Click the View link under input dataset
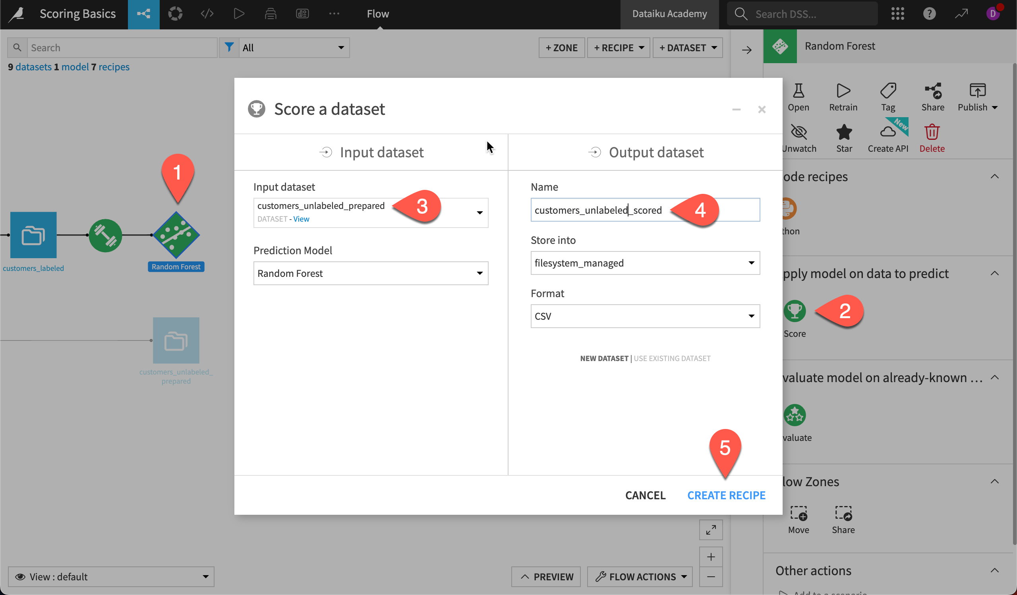The image size is (1017, 595). click(301, 219)
